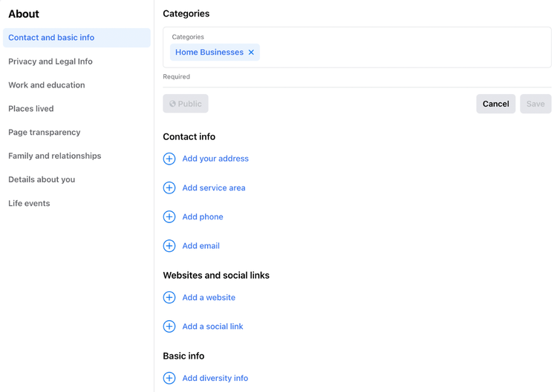
Task: Open the Add email link
Action: 201,246
